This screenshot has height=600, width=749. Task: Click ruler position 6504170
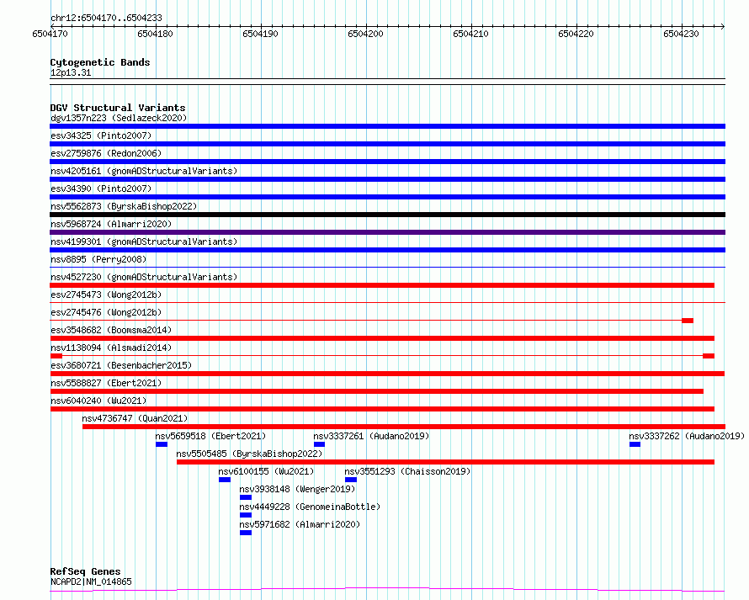coord(50,34)
